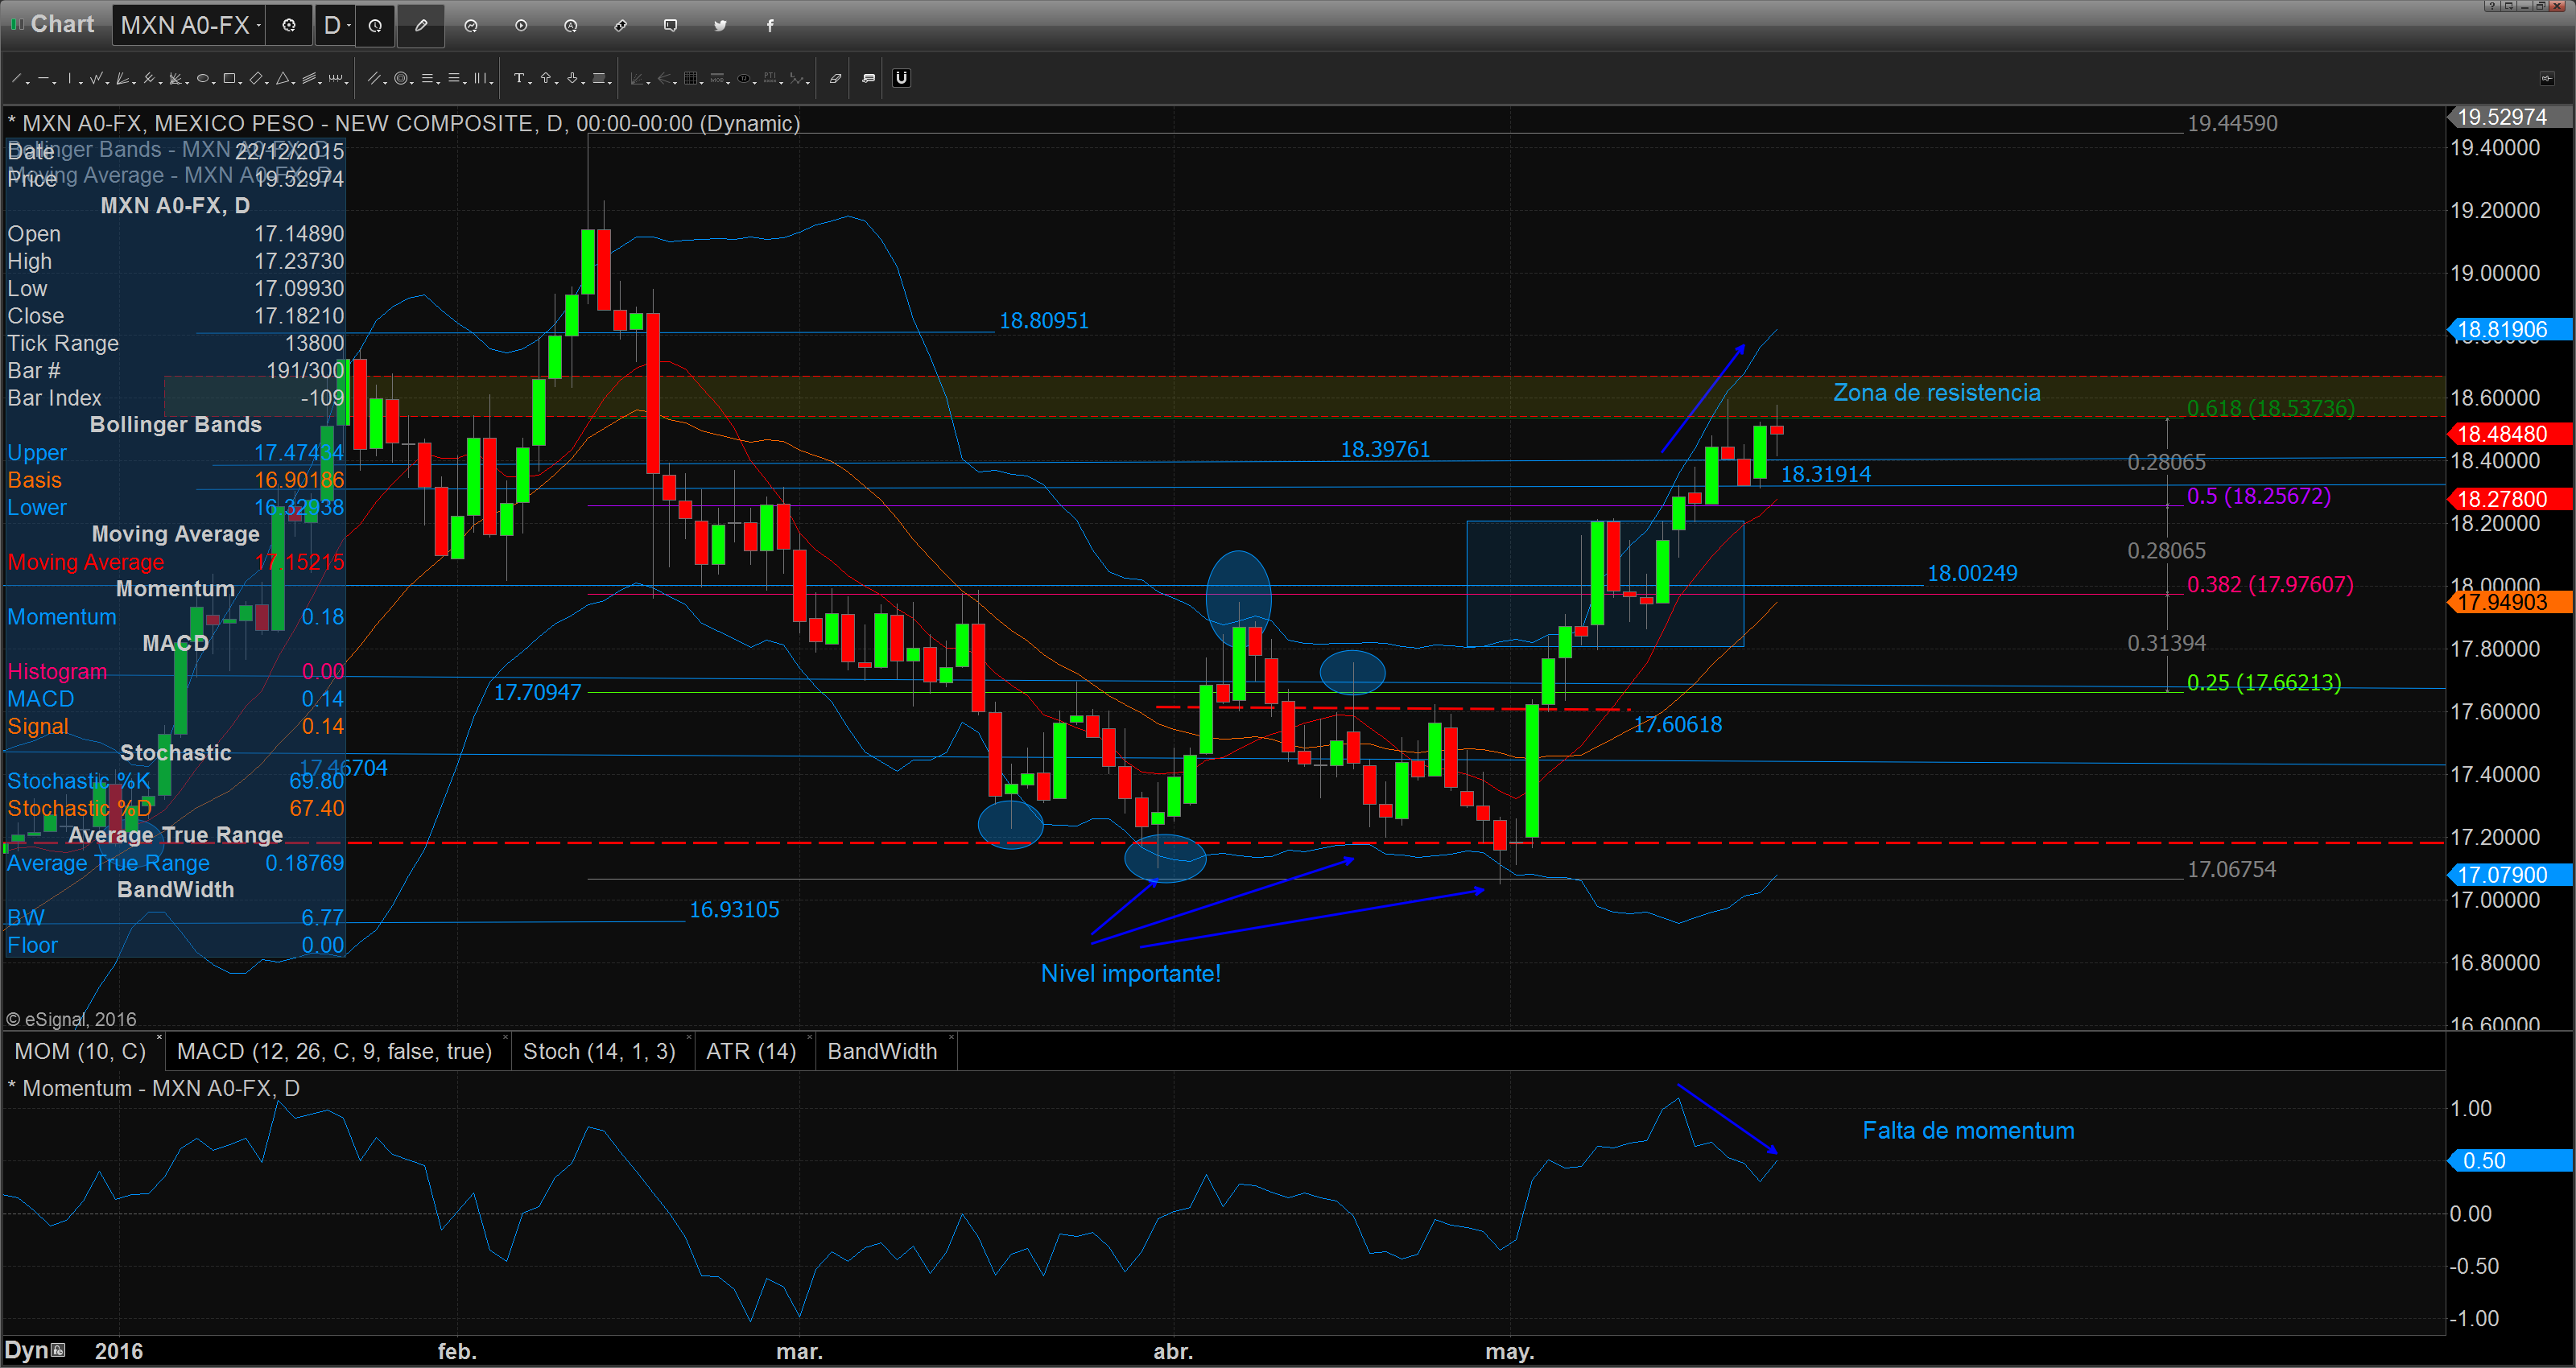This screenshot has width=2576, height=1368.
Task: Expand the Fibonacci circles dropdown arrow
Action: click(412, 83)
